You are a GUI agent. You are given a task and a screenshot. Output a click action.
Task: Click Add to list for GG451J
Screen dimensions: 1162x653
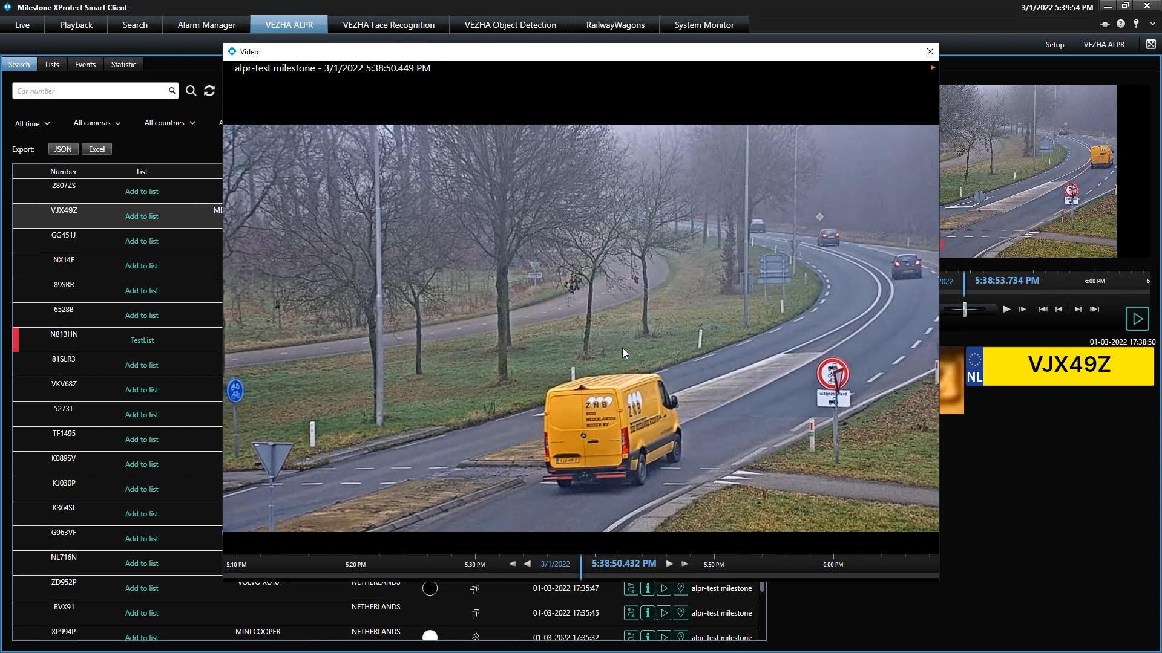[x=142, y=241]
